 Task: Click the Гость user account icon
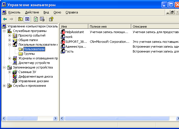63,51
